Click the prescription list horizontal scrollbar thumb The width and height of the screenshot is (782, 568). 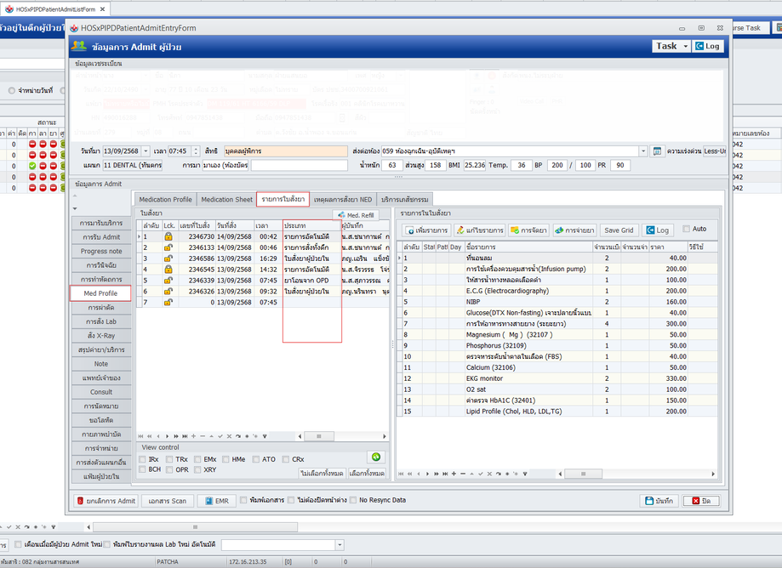tap(319, 436)
